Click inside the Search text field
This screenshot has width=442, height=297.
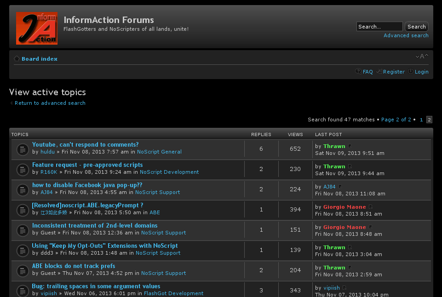[x=379, y=26]
